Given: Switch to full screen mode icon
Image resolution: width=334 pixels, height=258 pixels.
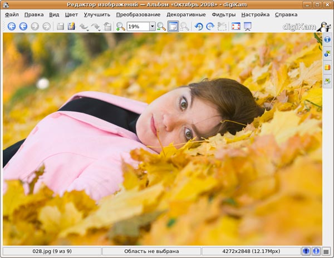Looking at the screenshot, I should (236, 26).
